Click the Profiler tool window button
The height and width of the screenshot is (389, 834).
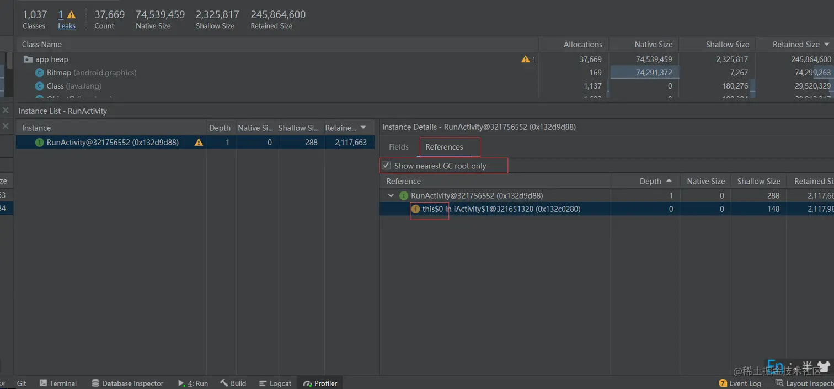click(x=320, y=383)
